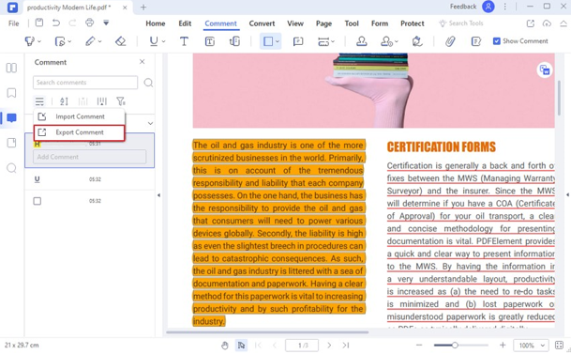Open the Measure tool
The width and height of the screenshot is (571, 354).
(x=323, y=41)
